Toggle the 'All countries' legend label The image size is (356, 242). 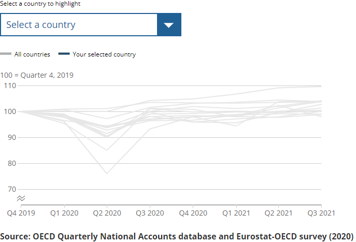pyautogui.click(x=32, y=54)
